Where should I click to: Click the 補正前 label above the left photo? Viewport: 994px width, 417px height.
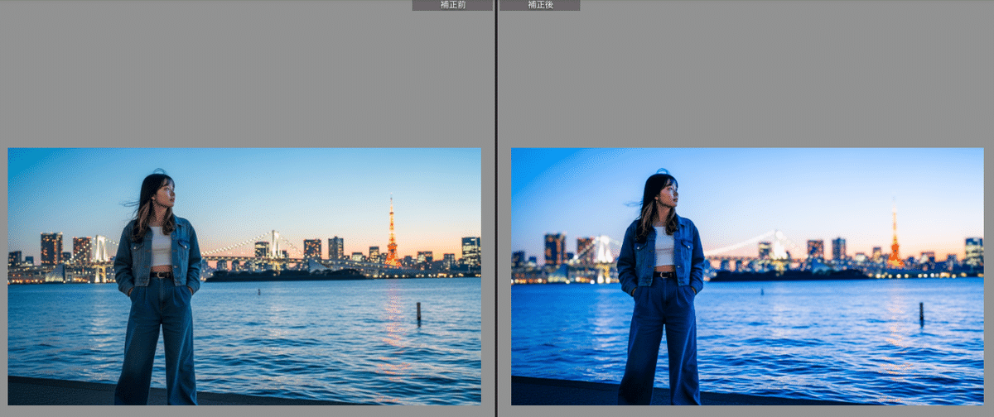tap(452, 5)
